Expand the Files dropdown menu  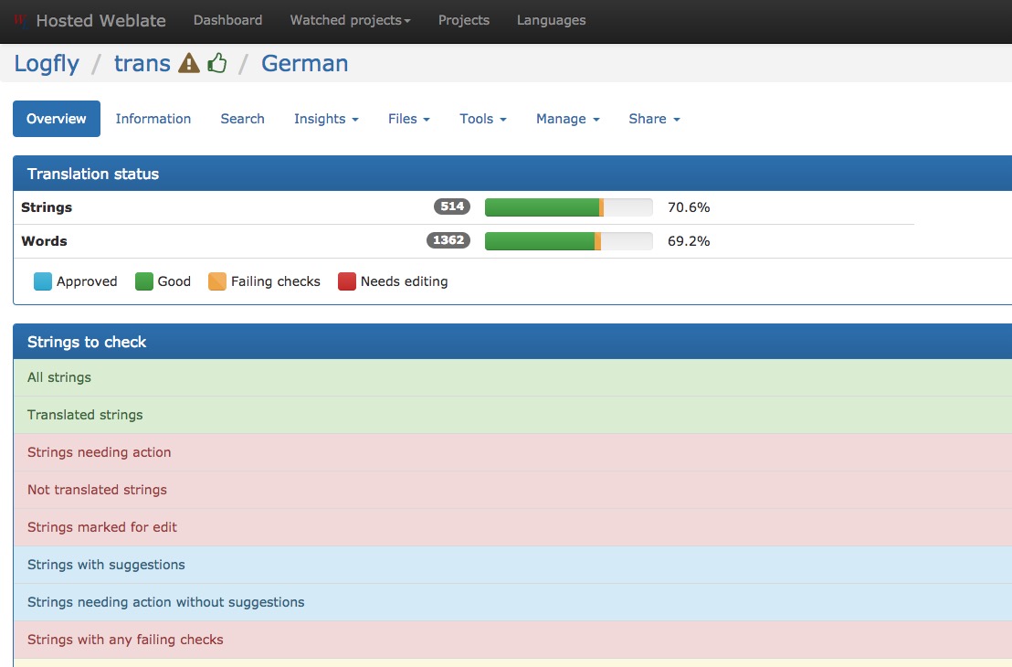pyautogui.click(x=408, y=119)
